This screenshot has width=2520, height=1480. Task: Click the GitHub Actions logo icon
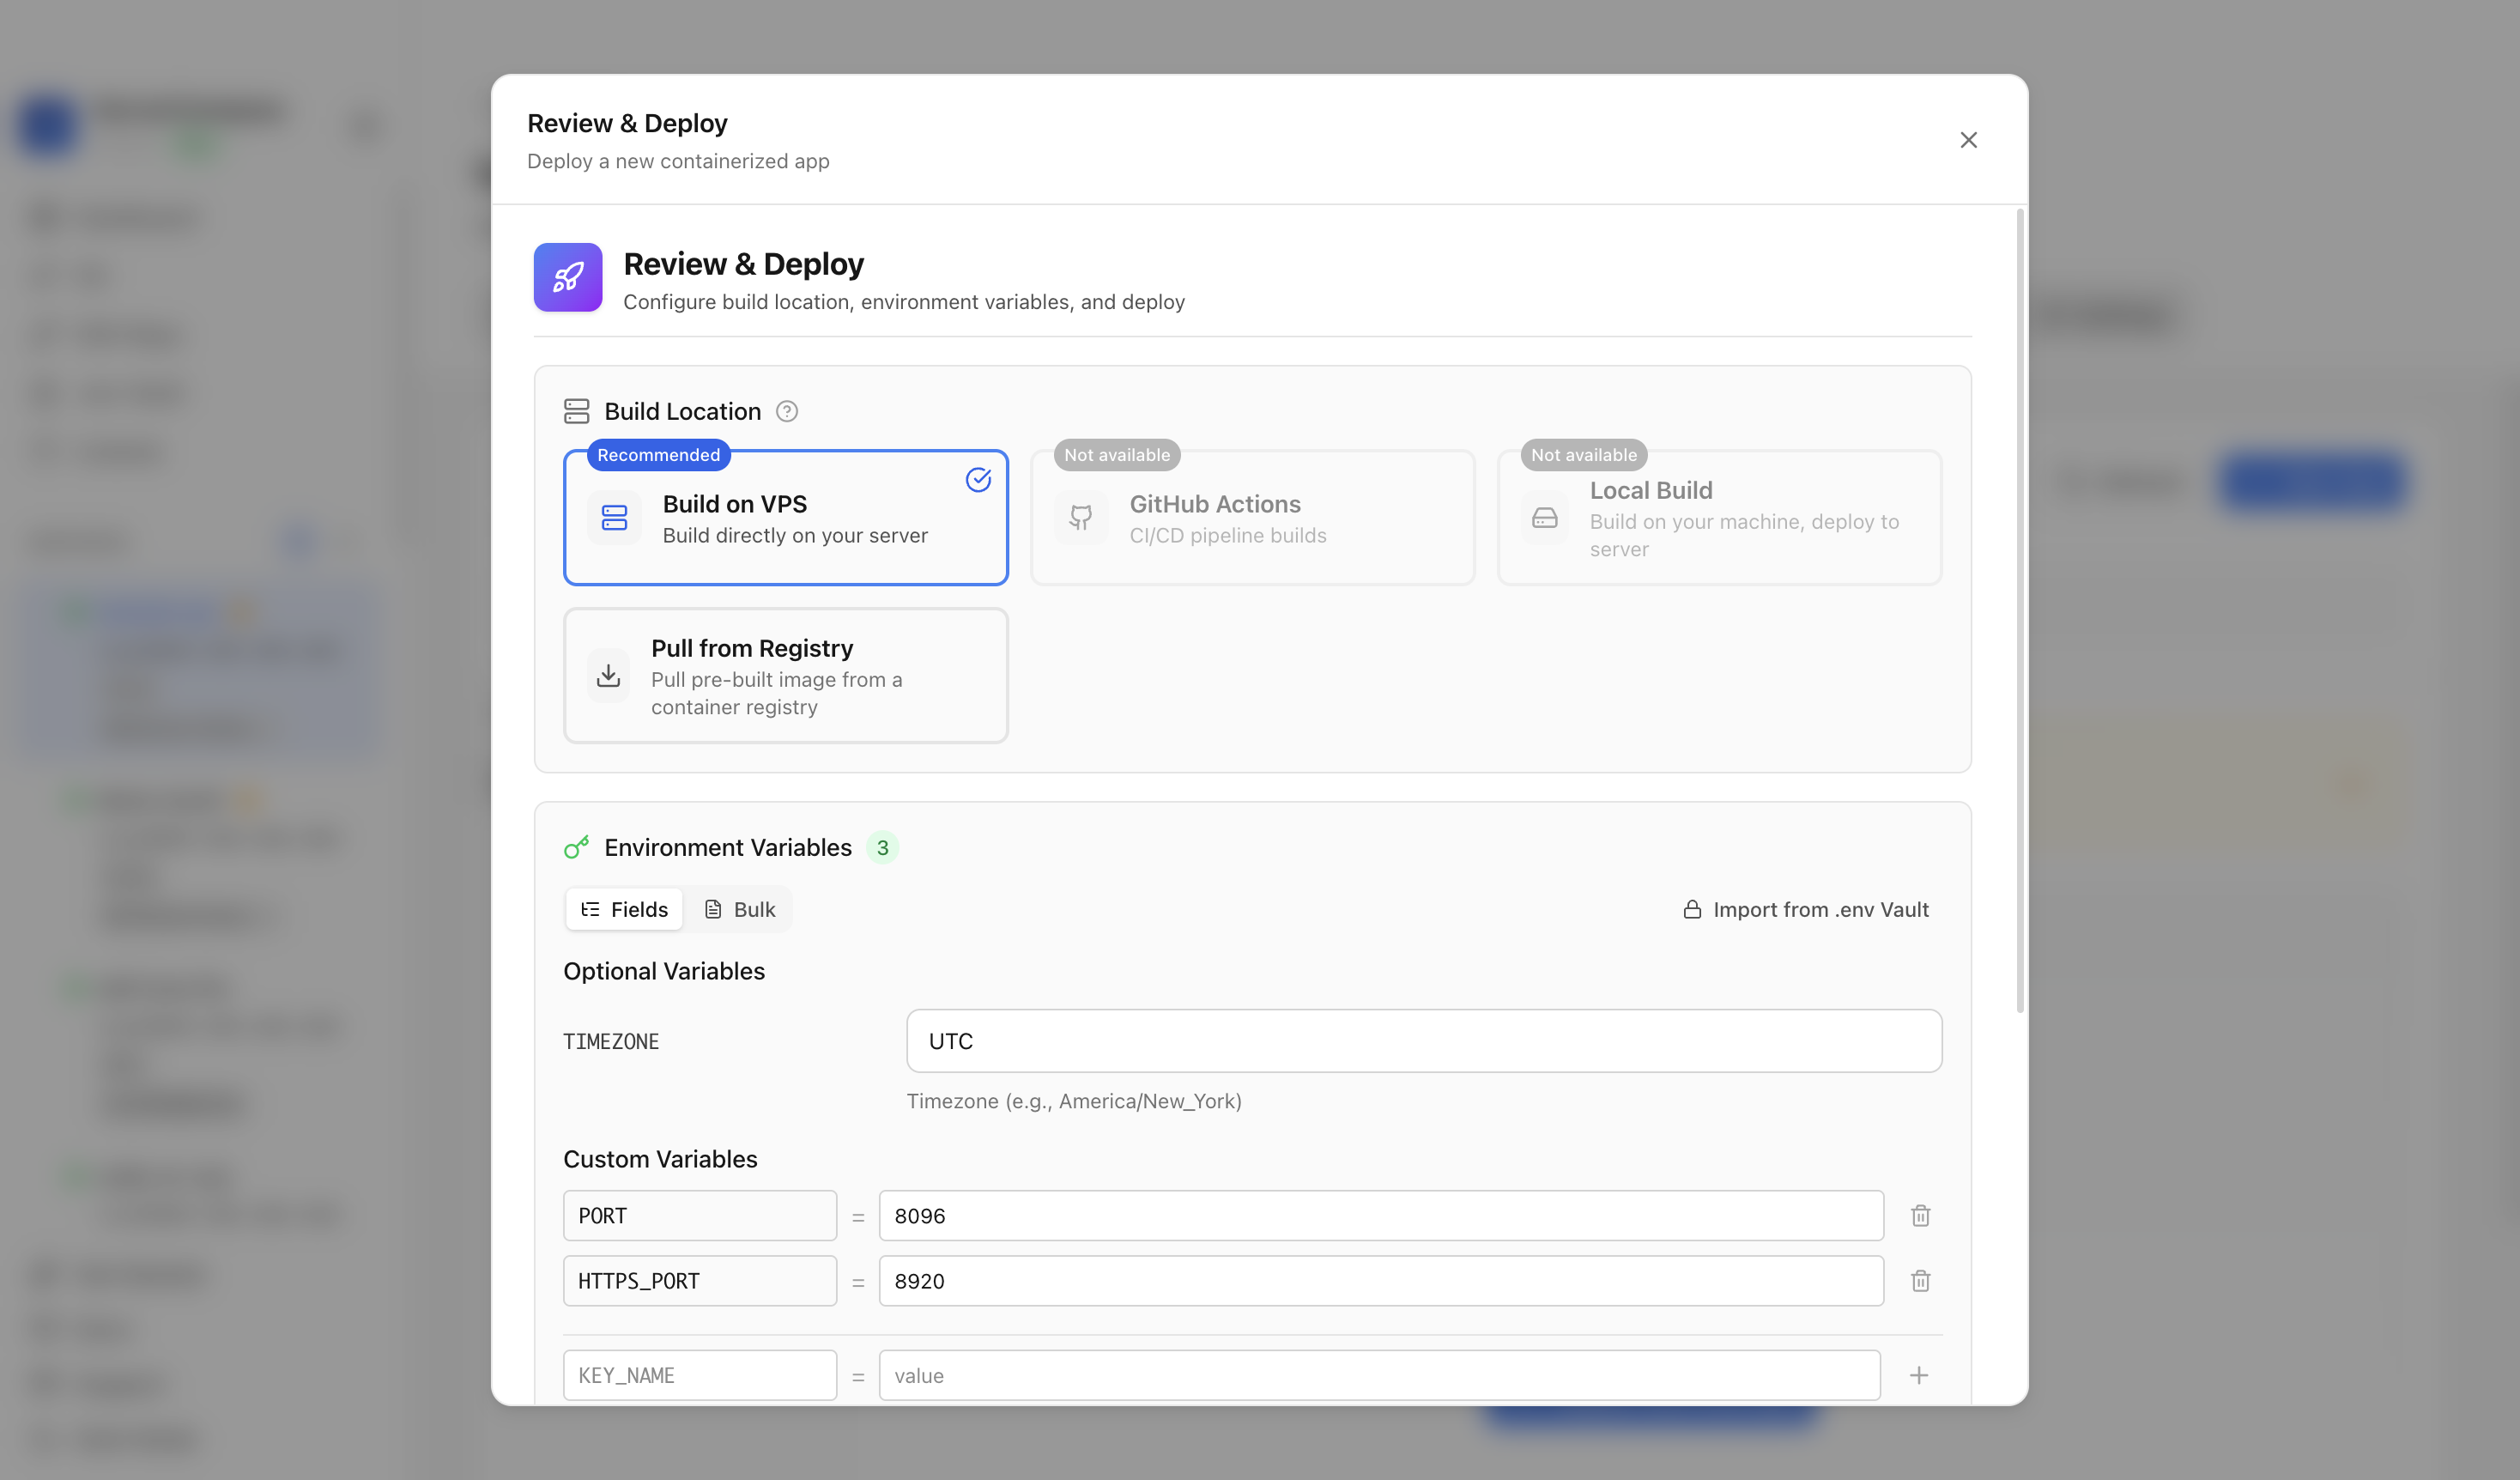(x=1081, y=518)
